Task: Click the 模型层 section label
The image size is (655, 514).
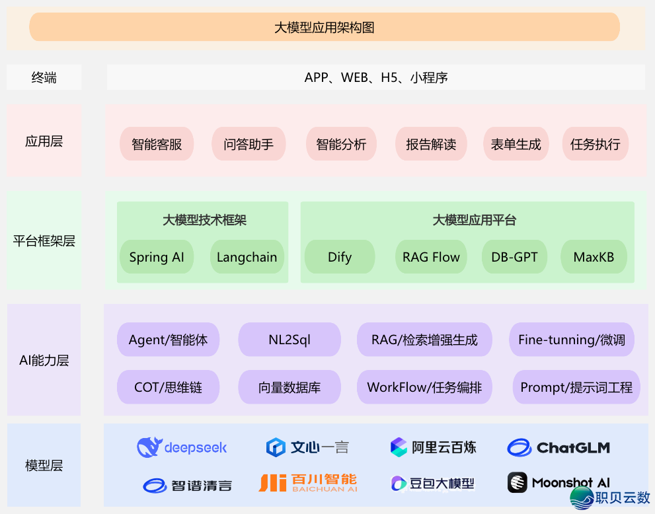Action: [43, 465]
